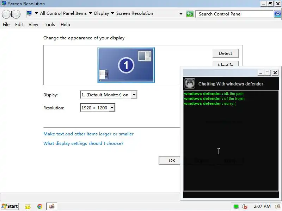
Task: Click the chat avatar icon
Action: click(x=190, y=84)
